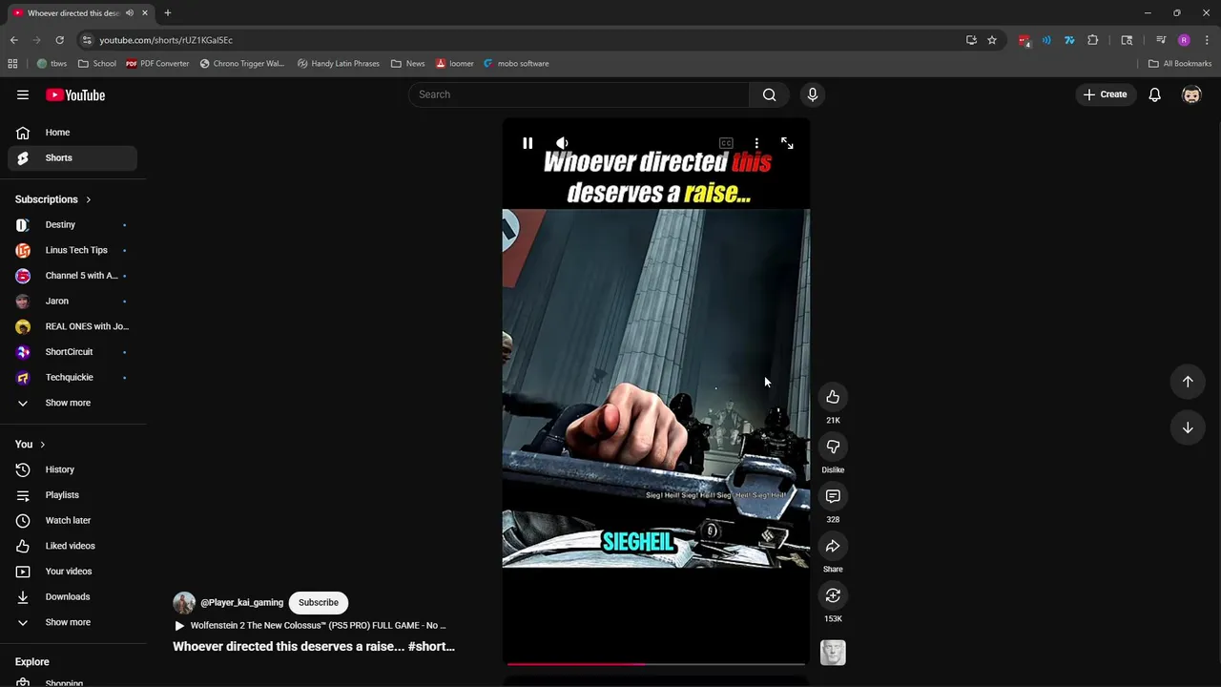
Task: Open Home in the sidebar
Action: tap(72, 133)
